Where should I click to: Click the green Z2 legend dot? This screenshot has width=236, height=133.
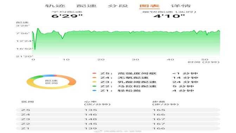coord(94,86)
